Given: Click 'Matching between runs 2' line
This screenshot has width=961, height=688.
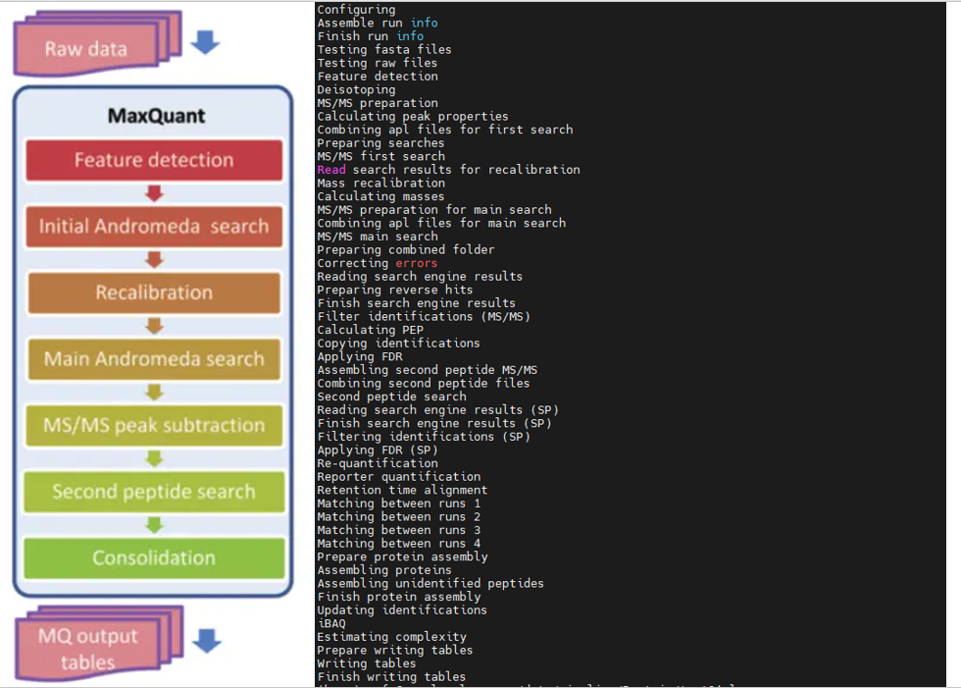Looking at the screenshot, I should (x=399, y=517).
